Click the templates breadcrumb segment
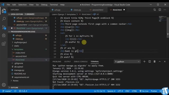The width and height of the screenshot is (169, 95). coord(71,14)
